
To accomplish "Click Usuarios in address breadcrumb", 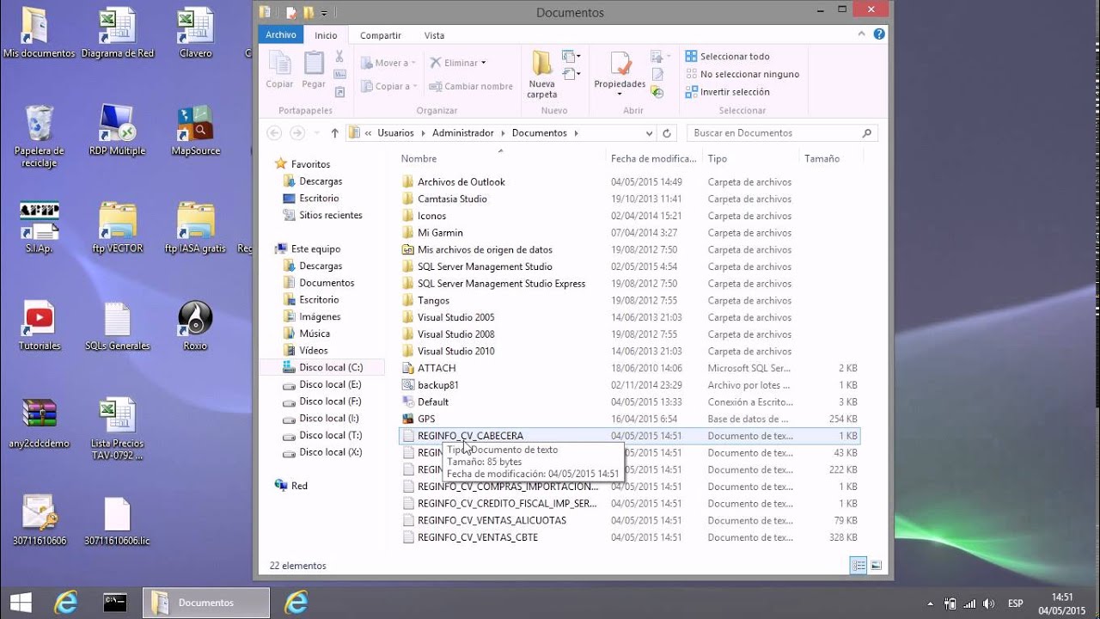I will point(395,133).
